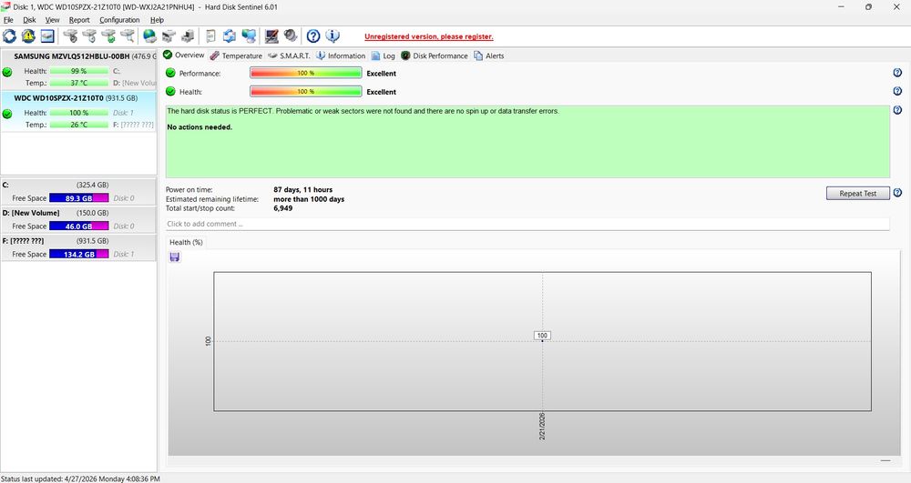Select the C: (325.4 GB) volume row

point(78,191)
